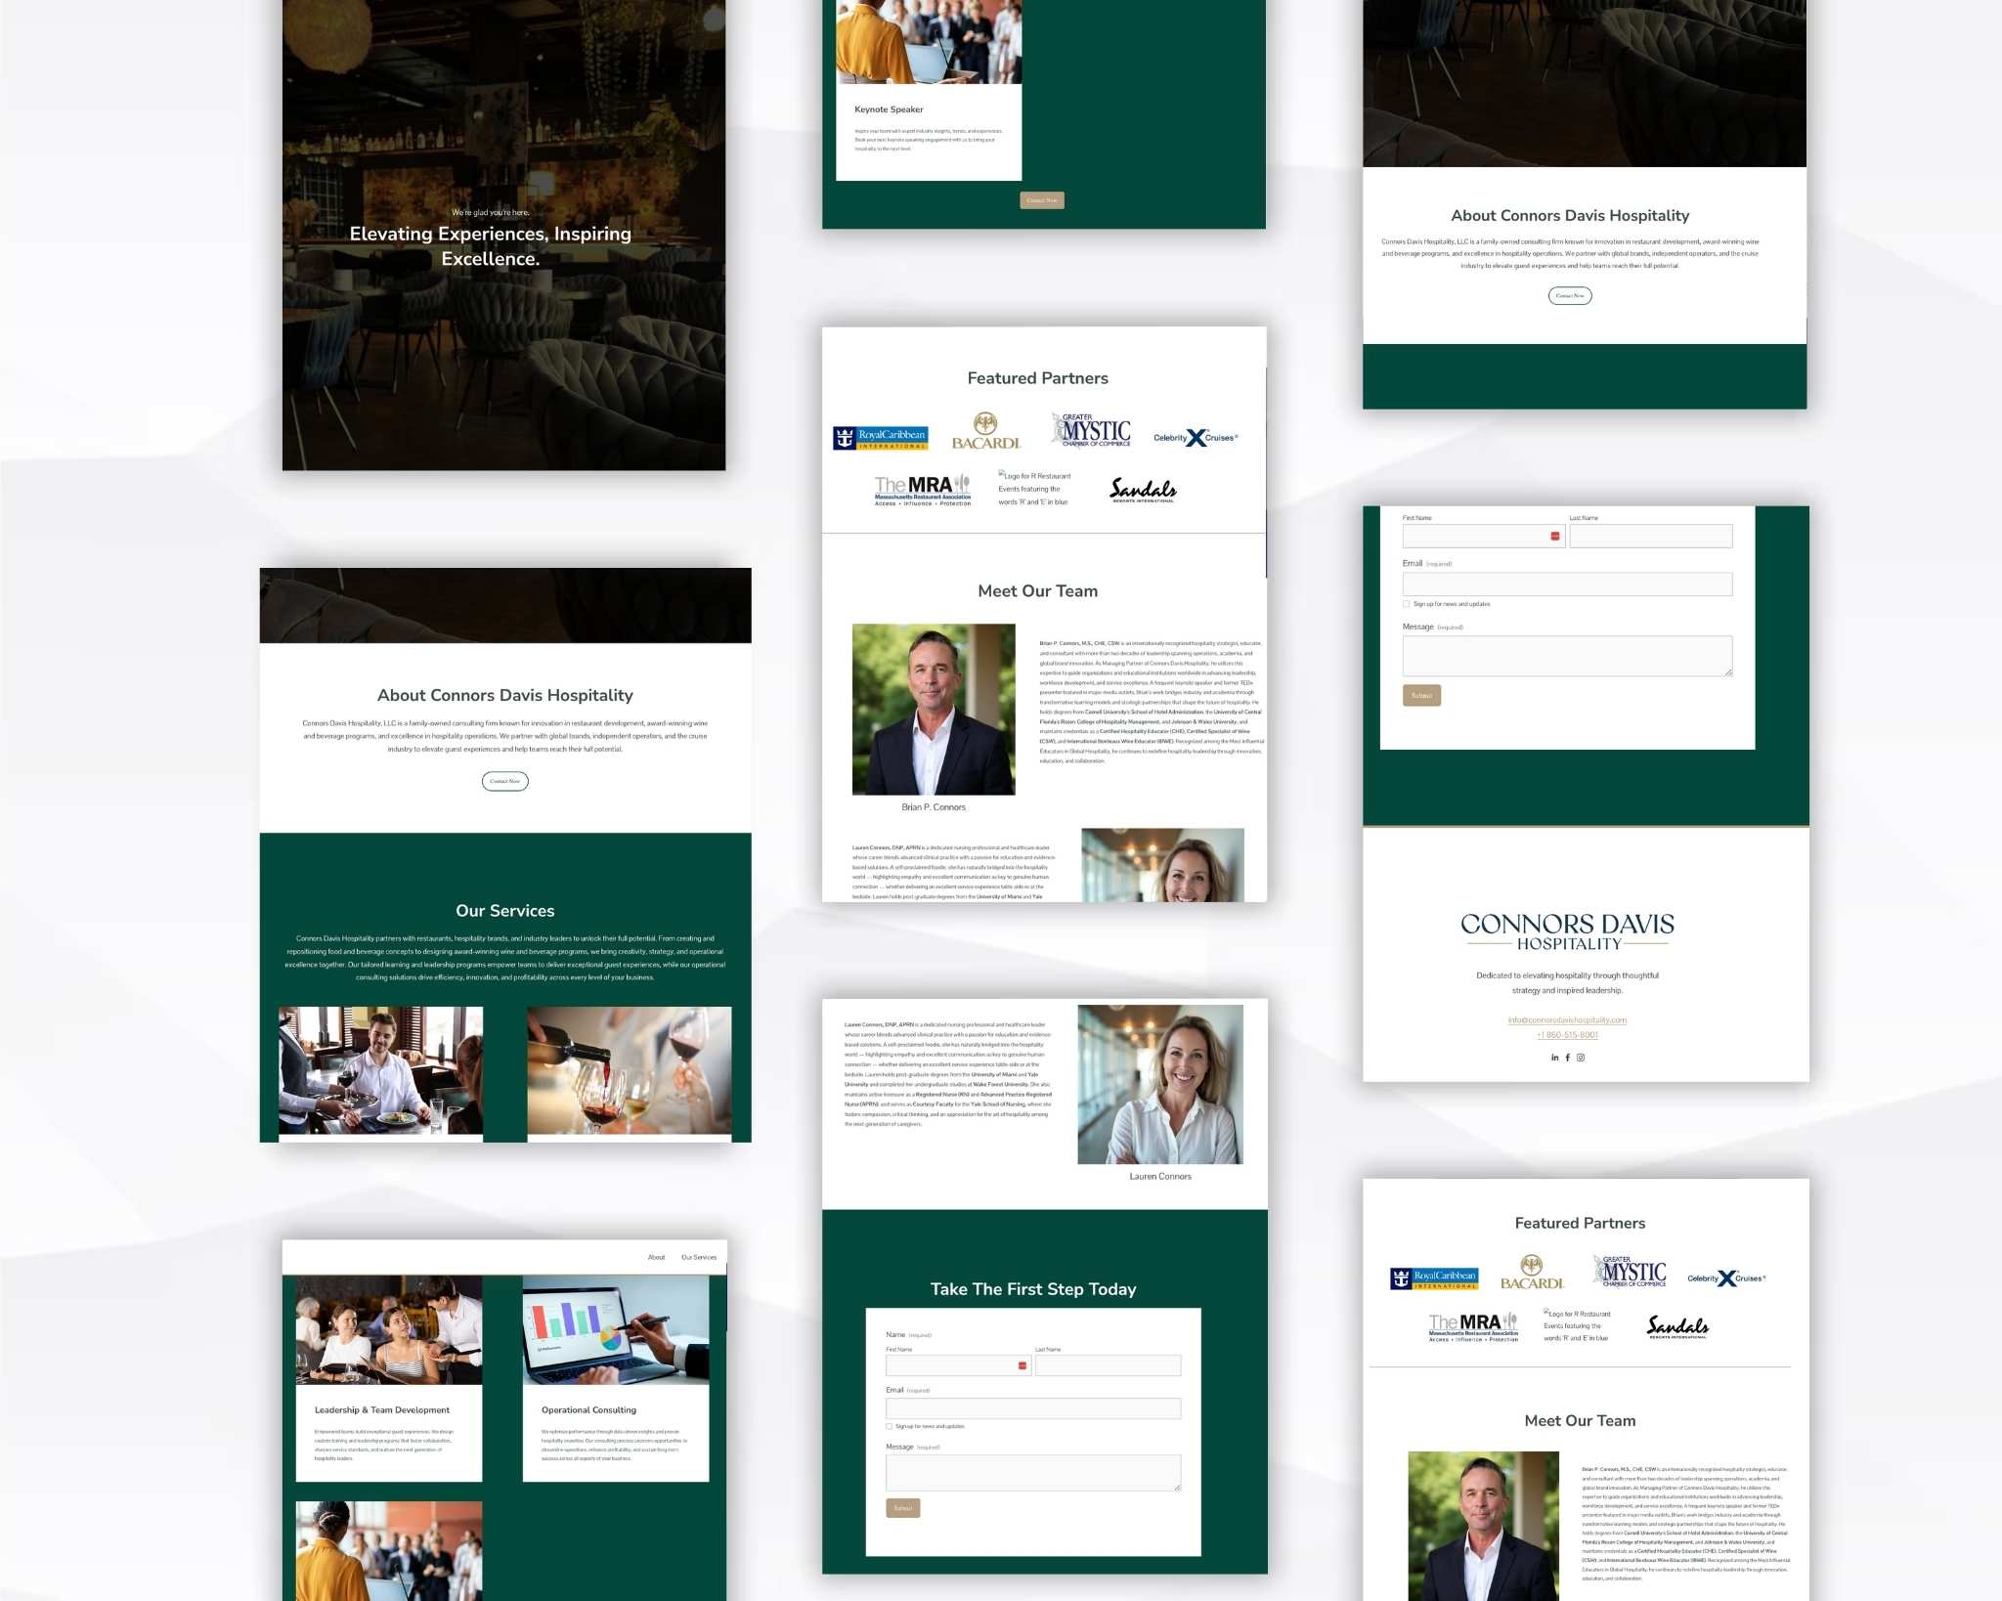Tick newsletter checkbox under Take The First Step Today
The height and width of the screenshot is (1601, 2002).
pyautogui.click(x=889, y=1426)
